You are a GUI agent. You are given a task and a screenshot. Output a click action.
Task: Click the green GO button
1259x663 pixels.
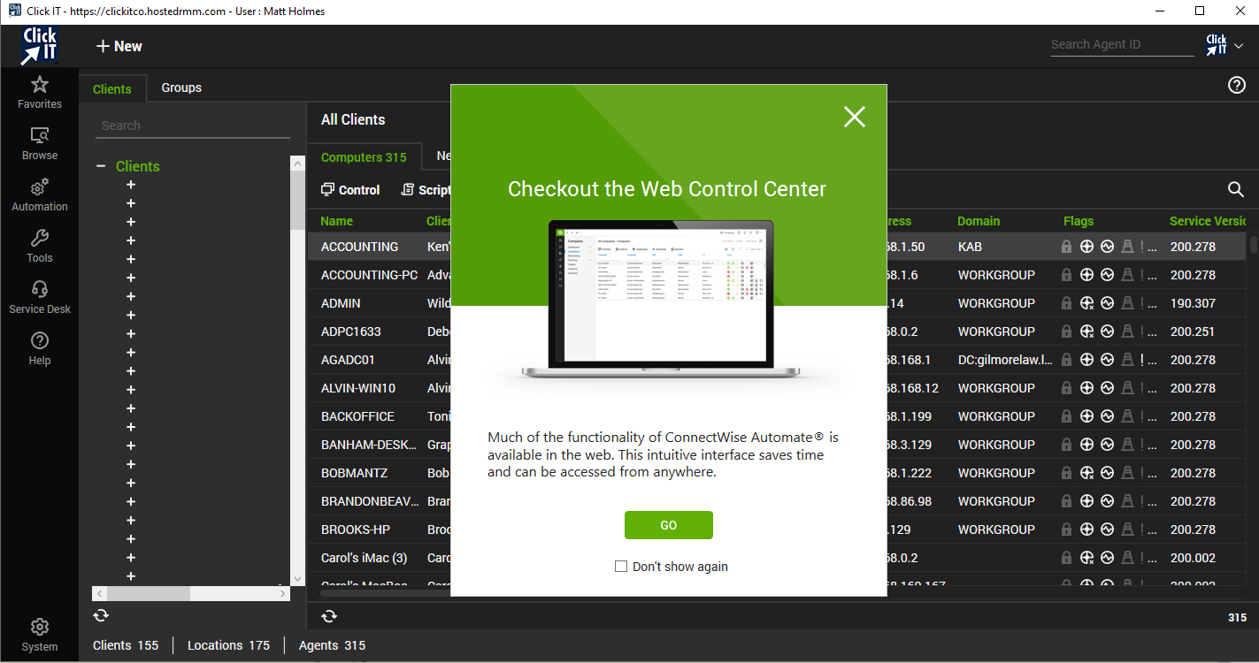coord(669,525)
